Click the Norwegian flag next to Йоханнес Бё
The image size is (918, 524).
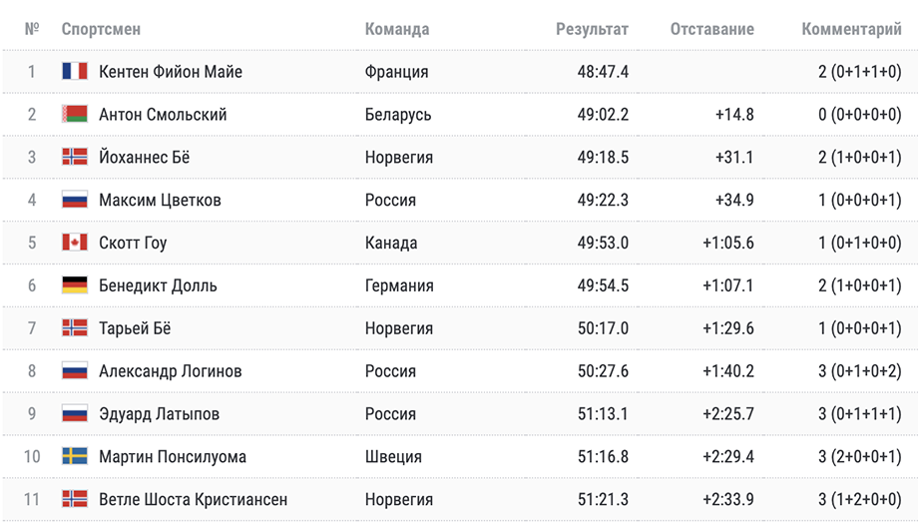[x=75, y=157]
